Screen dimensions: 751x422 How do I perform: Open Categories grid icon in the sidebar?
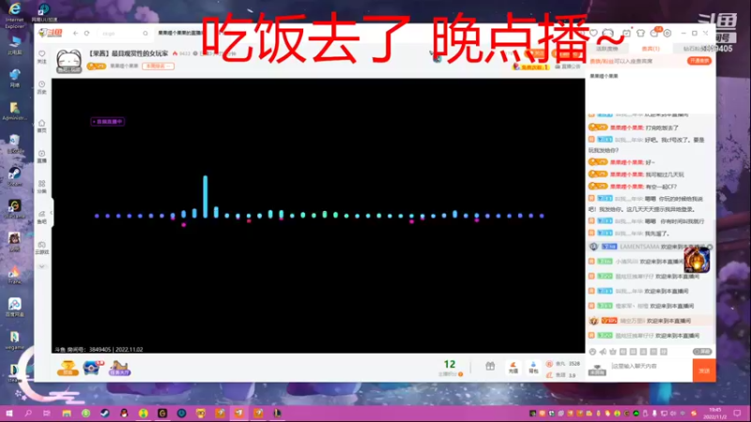pyautogui.click(x=41, y=187)
